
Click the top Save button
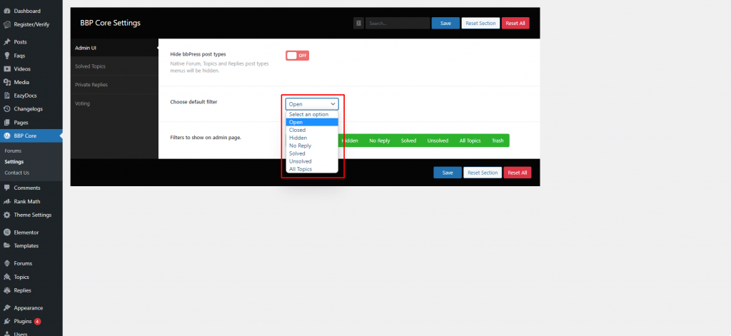[x=445, y=24]
